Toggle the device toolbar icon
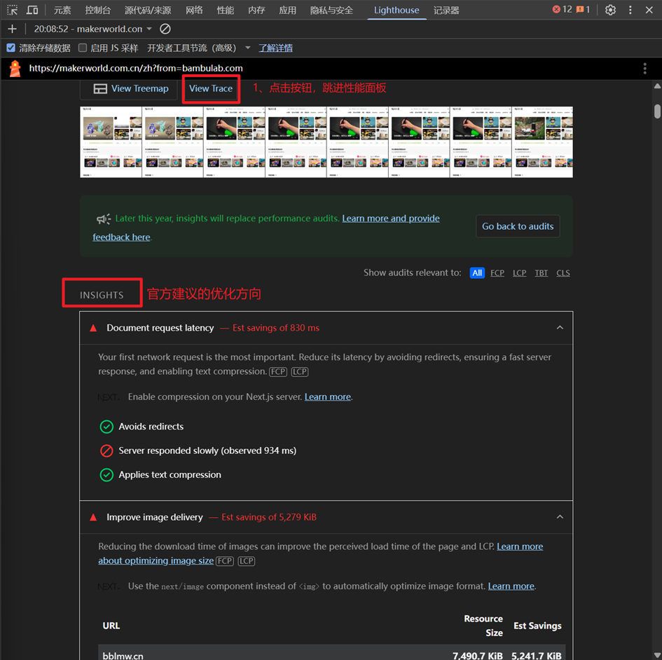This screenshot has width=662, height=660. click(x=32, y=10)
